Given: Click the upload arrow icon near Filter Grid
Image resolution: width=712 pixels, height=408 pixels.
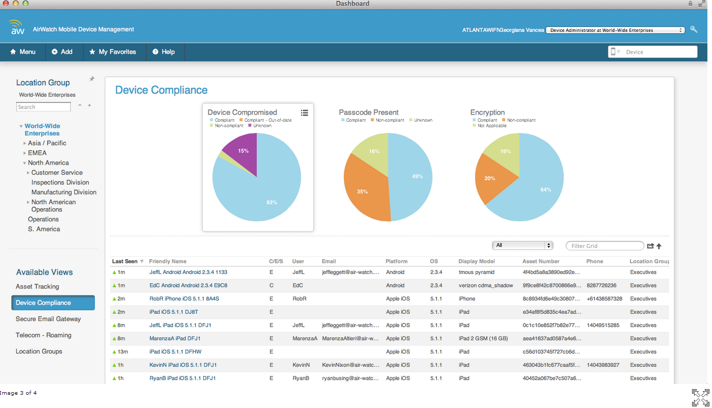Looking at the screenshot, I should point(659,246).
